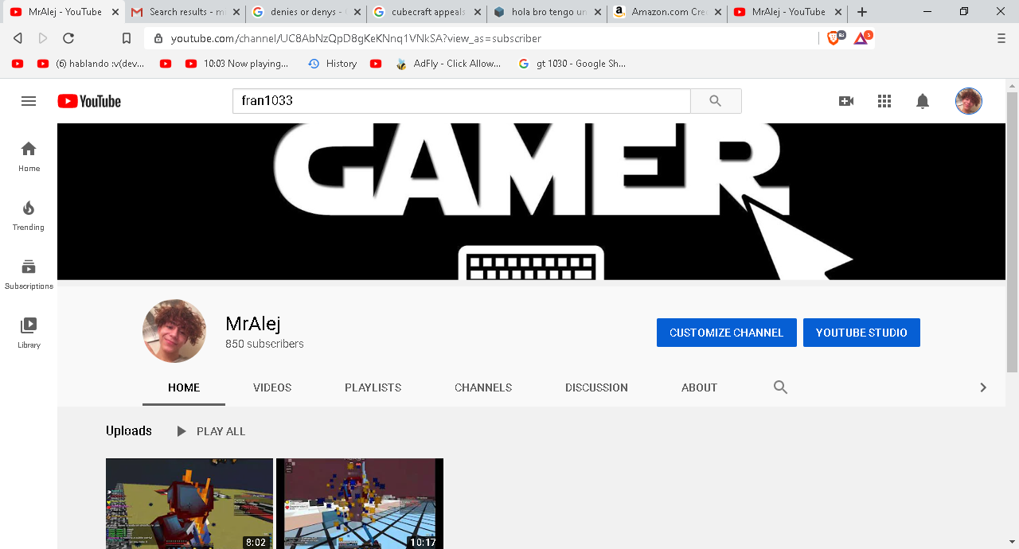Open the browser main menu
The image size is (1019, 549).
[1001, 38]
